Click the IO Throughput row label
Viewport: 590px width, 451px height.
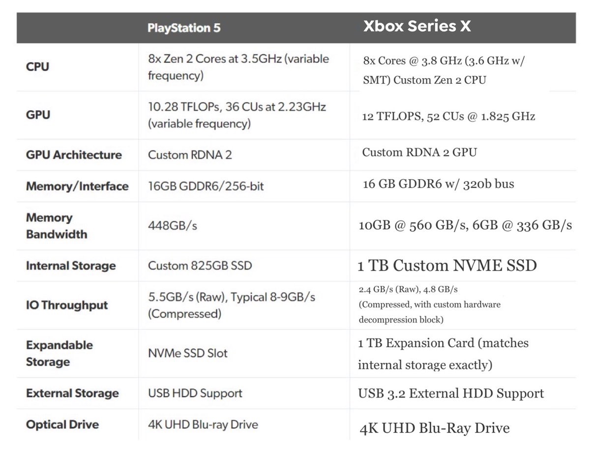(67, 305)
